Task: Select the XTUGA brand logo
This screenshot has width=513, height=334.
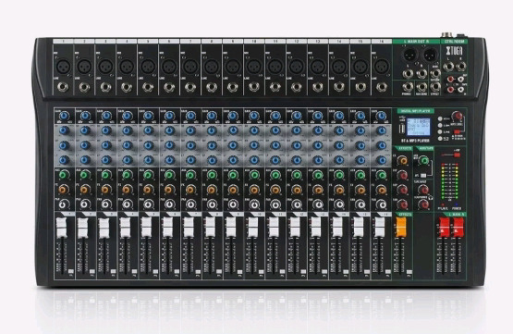Action: coord(455,51)
